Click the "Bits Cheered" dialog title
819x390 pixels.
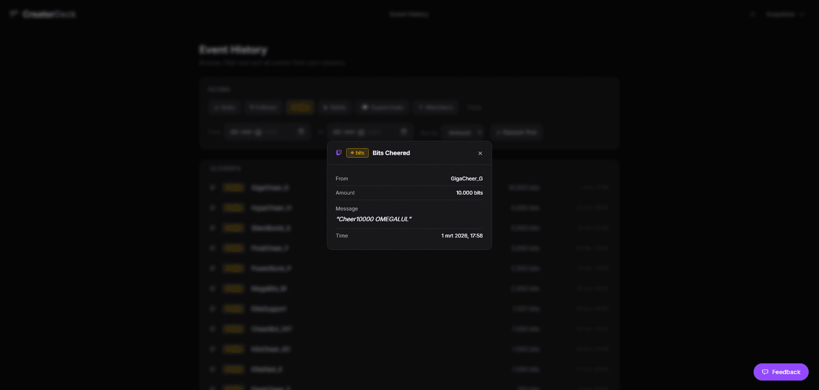(x=391, y=153)
